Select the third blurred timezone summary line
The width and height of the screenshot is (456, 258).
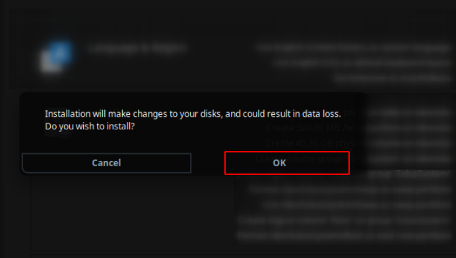[x=392, y=79]
